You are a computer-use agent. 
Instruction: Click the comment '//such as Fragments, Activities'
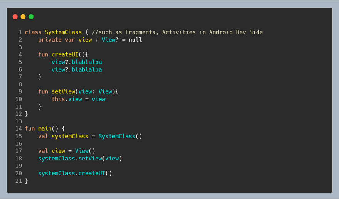point(144,32)
